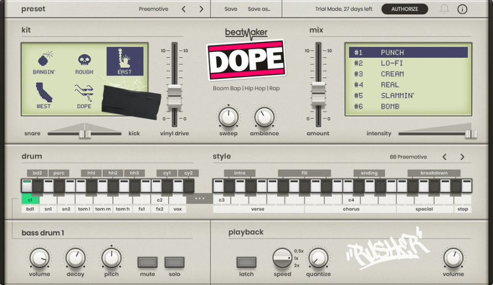493x285 pixels.
Task: Select mix preset #3 CREAM
Action: tap(408, 74)
